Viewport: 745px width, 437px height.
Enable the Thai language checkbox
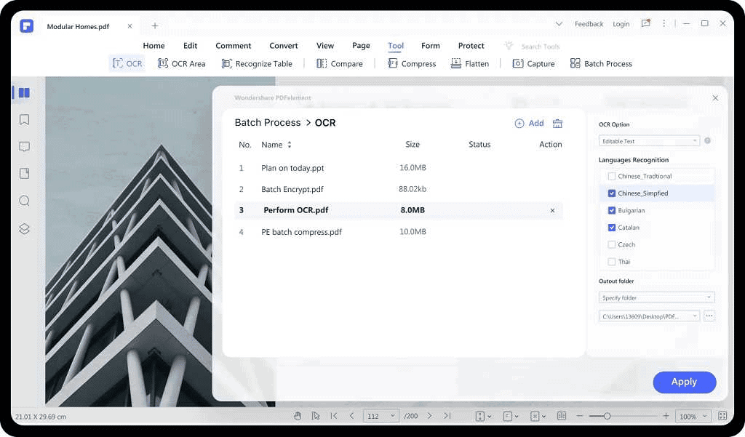point(612,262)
